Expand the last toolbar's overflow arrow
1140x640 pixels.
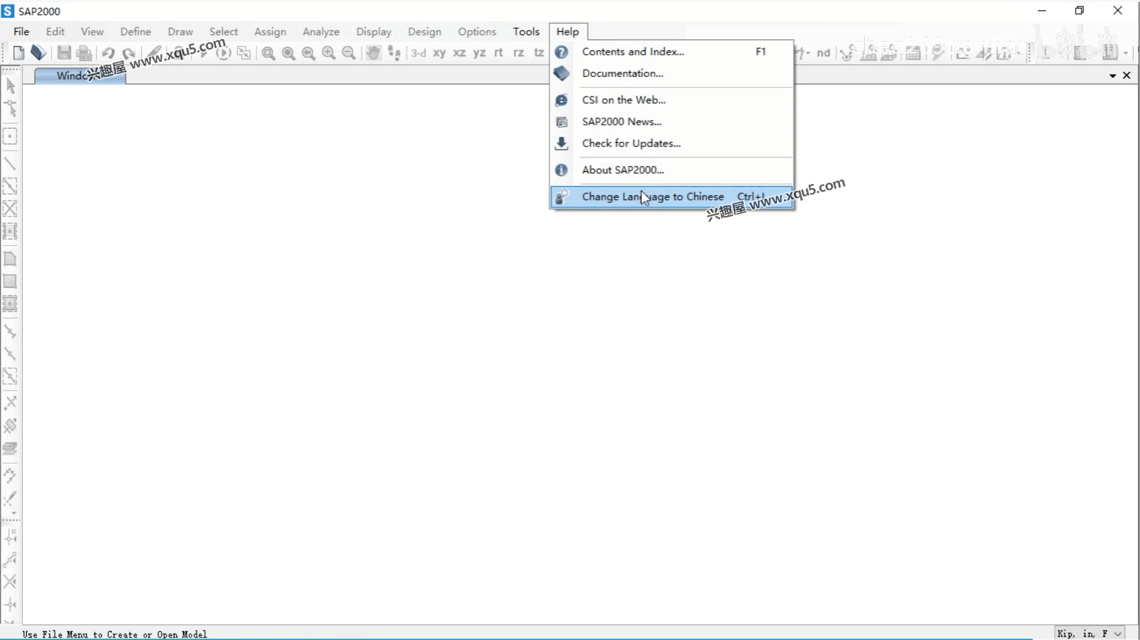[x=1126, y=53]
